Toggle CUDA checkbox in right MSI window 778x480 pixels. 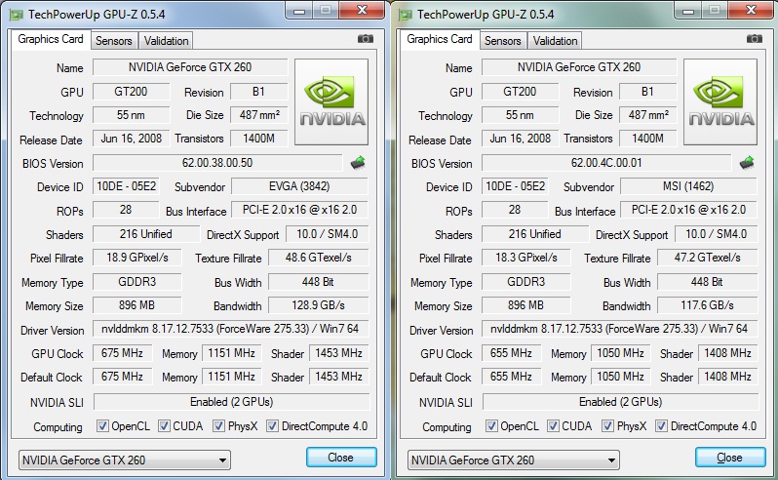(553, 426)
